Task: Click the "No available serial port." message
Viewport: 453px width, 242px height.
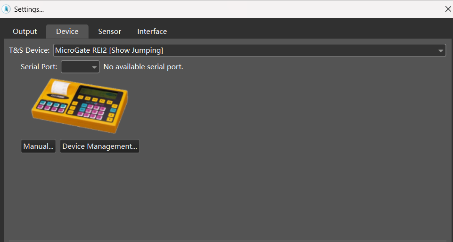Action: tap(143, 67)
